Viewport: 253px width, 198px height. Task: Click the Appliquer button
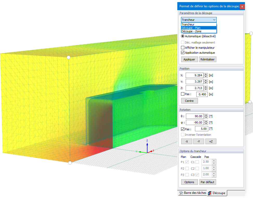pyautogui.click(x=189, y=59)
